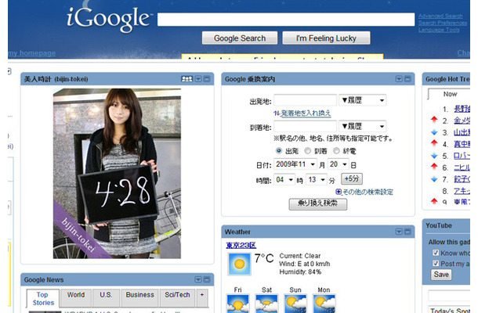The image size is (478, 313).
Task: Click Save in YouTube gadget
Action: click(x=441, y=275)
